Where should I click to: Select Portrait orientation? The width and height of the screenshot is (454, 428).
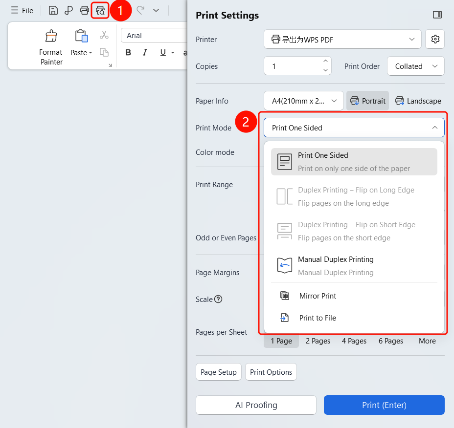pyautogui.click(x=368, y=101)
